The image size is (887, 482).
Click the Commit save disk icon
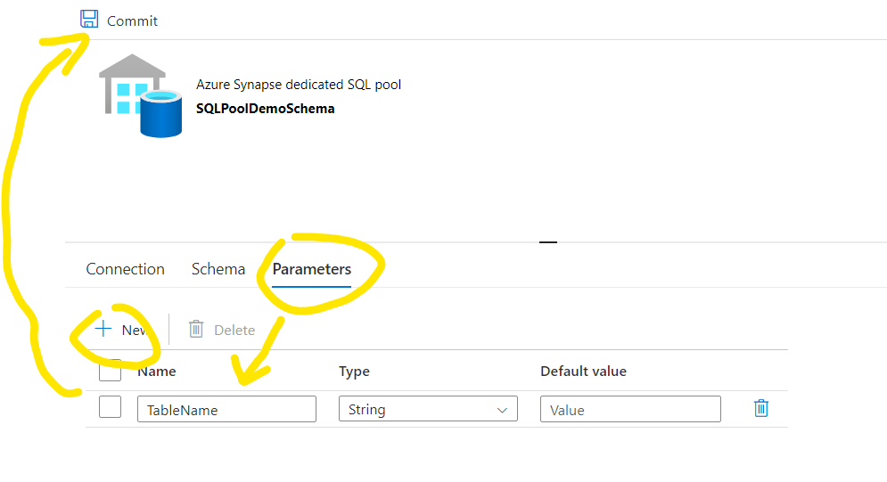point(89,20)
